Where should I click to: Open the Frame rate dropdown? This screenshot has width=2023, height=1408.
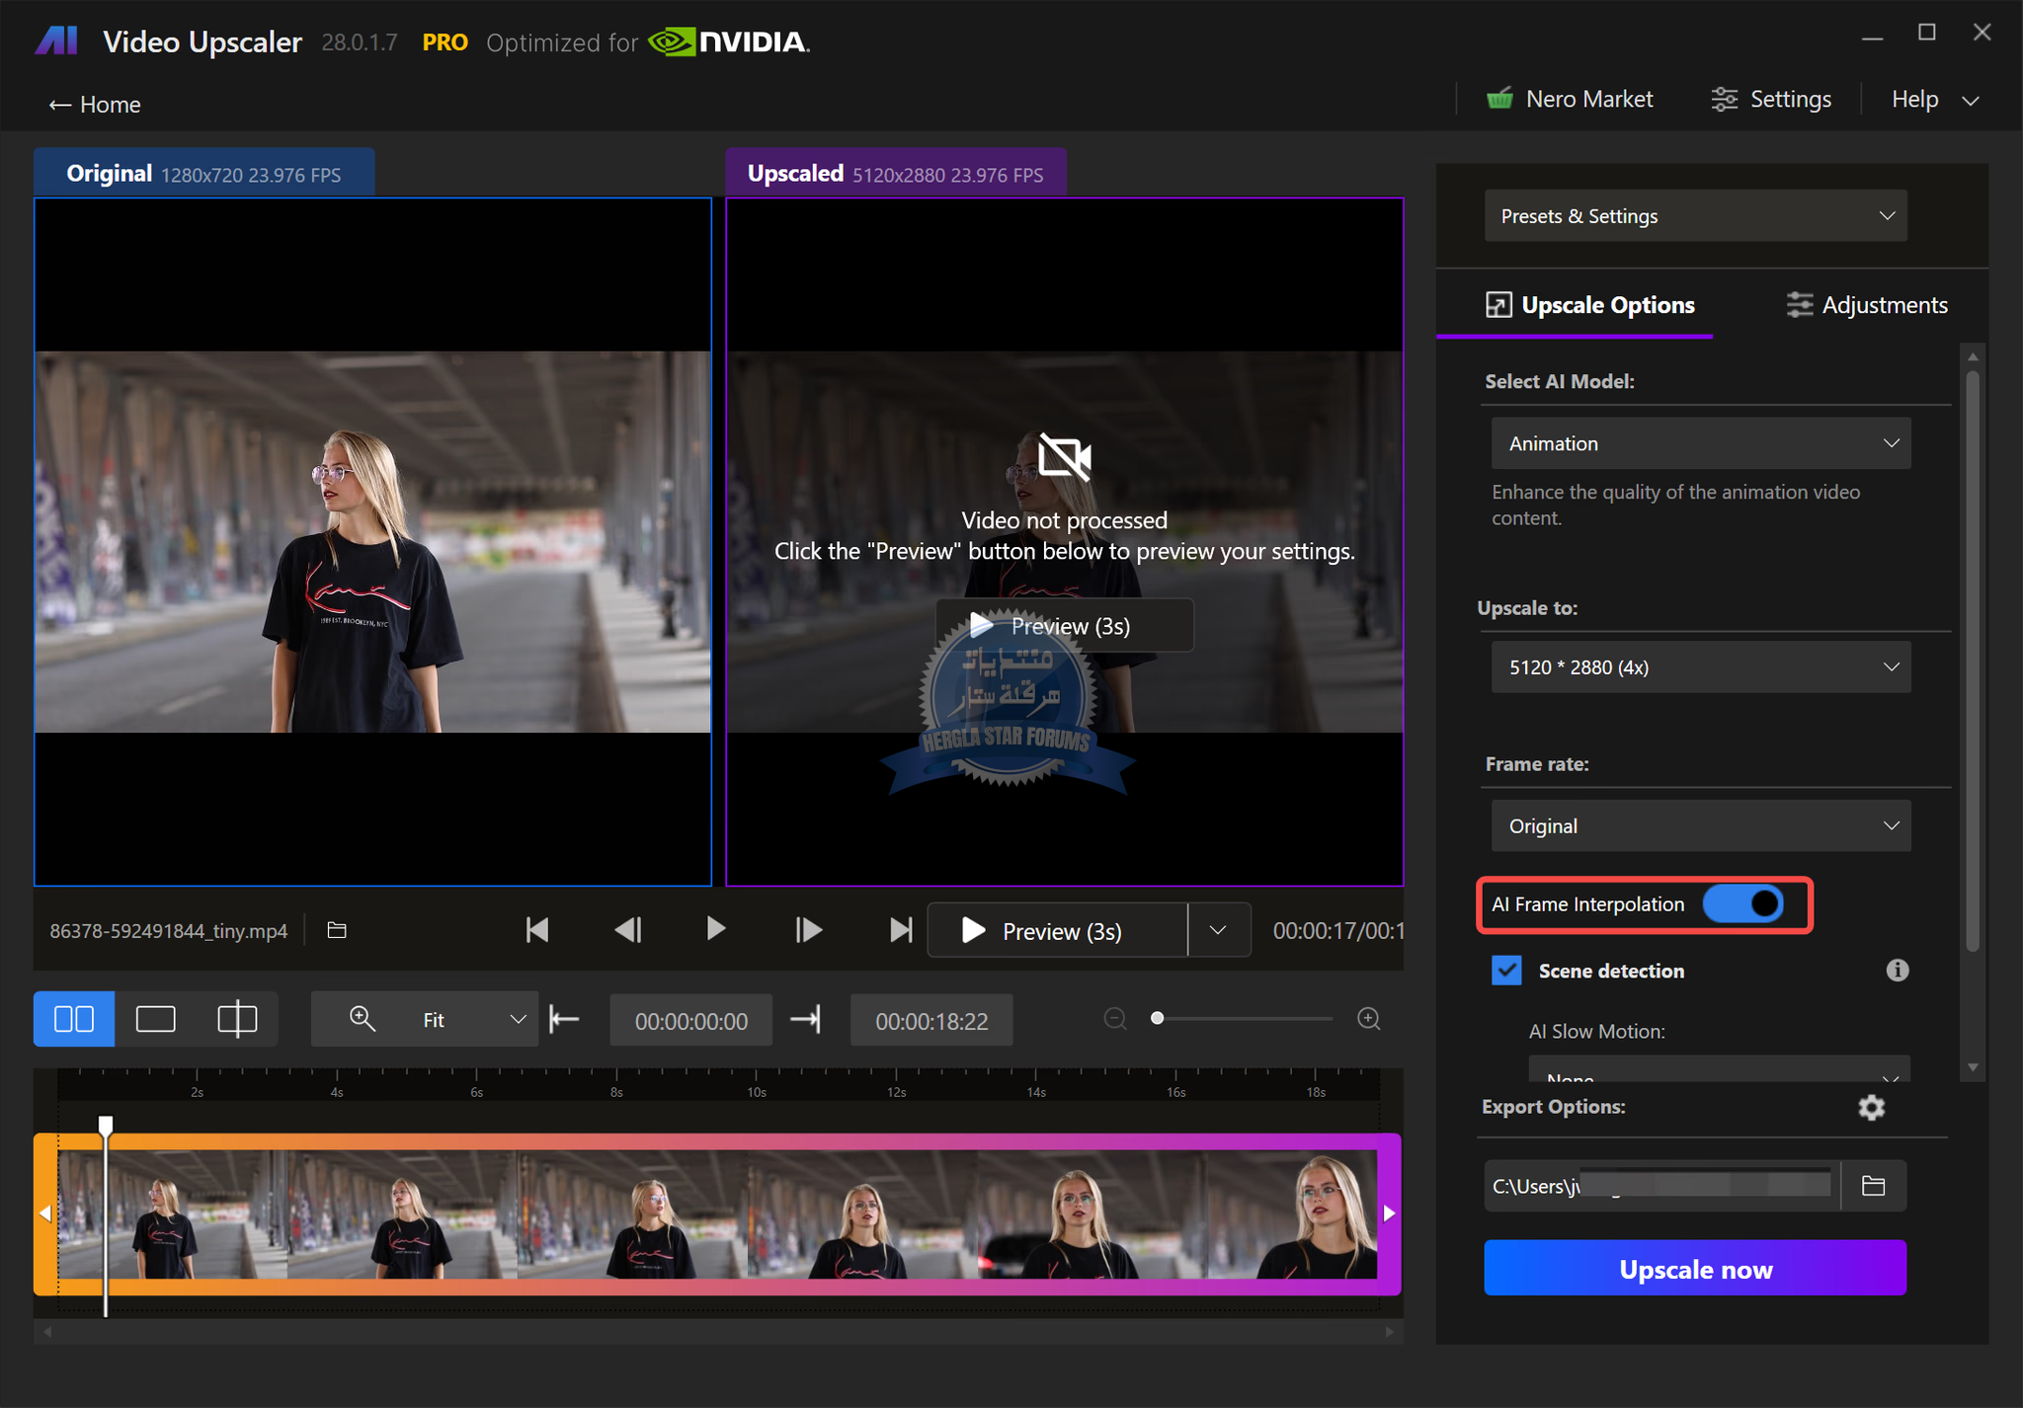click(1700, 826)
